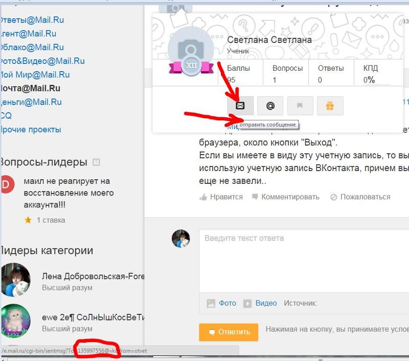Click the @ email icon button
Image resolution: width=409 pixels, height=361 pixels.
(270, 106)
